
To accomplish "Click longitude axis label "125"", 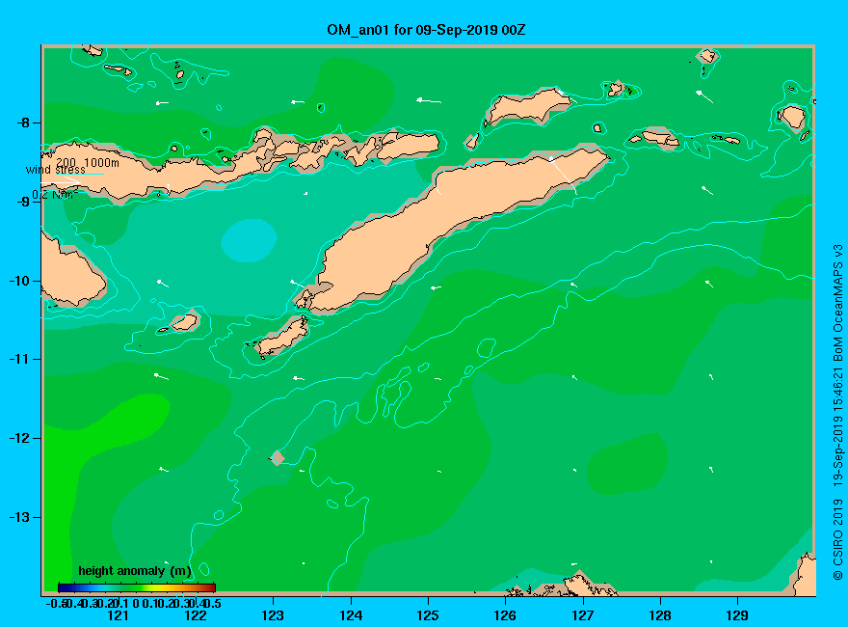I will point(428,615).
